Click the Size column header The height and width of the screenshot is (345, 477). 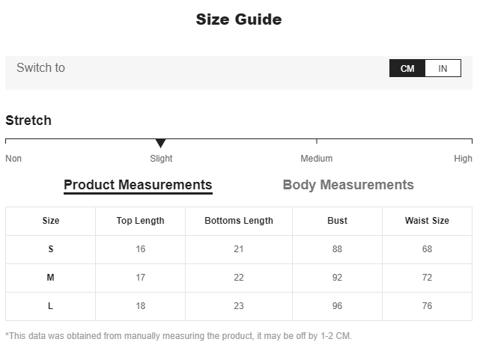[x=51, y=221]
